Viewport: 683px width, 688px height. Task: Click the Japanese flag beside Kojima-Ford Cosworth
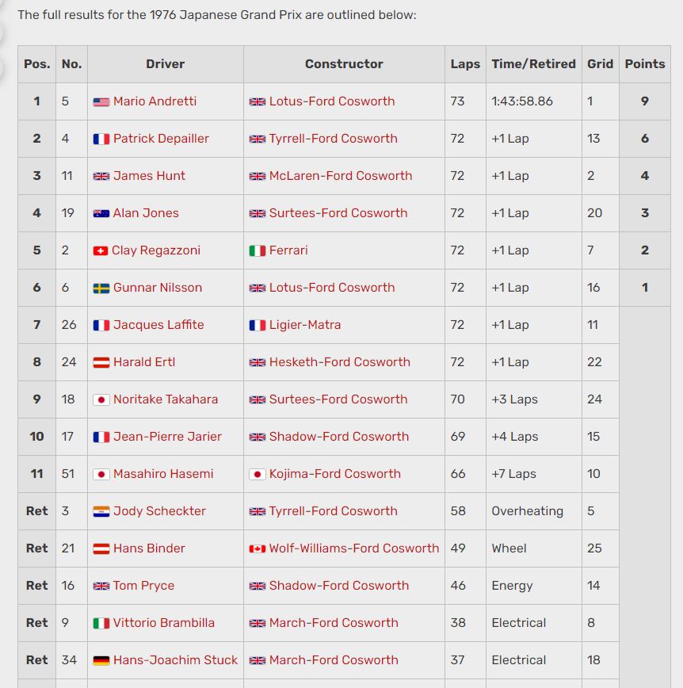257,475
